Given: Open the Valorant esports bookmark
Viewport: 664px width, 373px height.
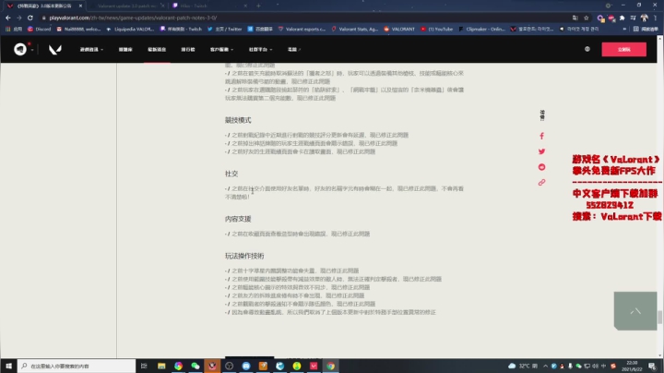Looking at the screenshot, I should coord(302,29).
